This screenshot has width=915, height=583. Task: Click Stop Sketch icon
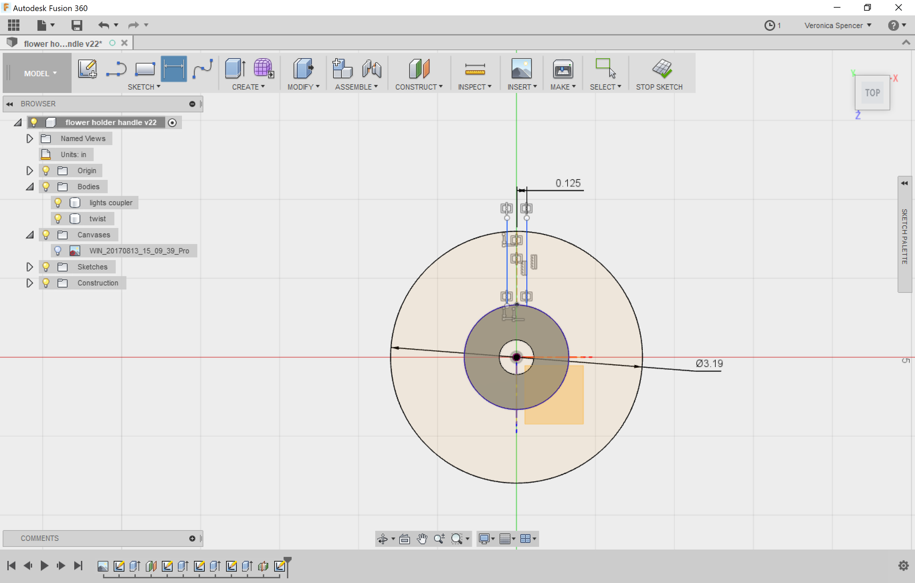pyautogui.click(x=662, y=69)
